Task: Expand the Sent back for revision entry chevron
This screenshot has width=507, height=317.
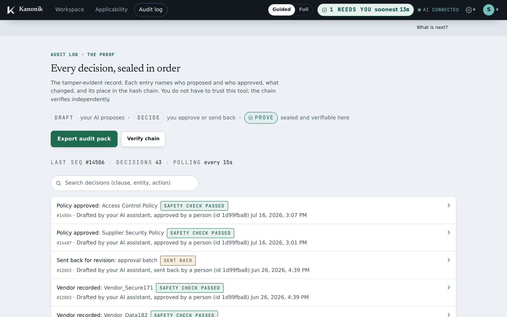Action: (x=449, y=260)
